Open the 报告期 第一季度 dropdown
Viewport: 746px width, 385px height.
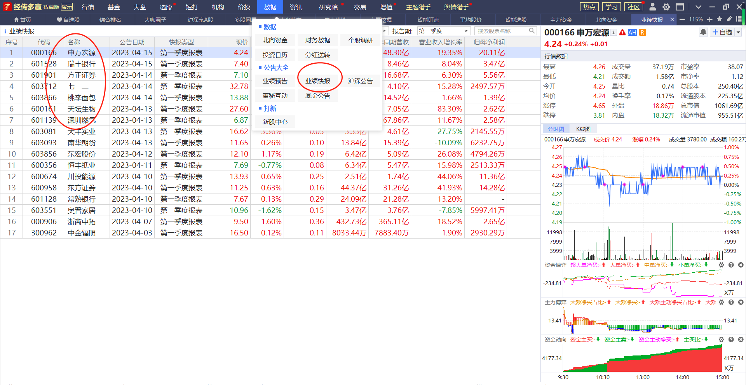[443, 31]
